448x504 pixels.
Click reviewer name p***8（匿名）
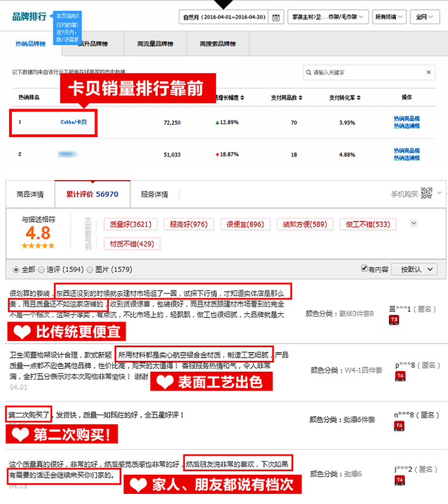[x=418, y=365]
